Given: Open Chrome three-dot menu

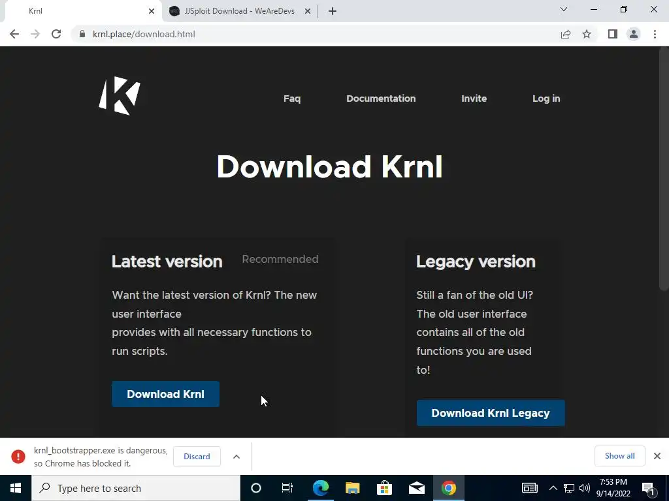Looking at the screenshot, I should 655,34.
